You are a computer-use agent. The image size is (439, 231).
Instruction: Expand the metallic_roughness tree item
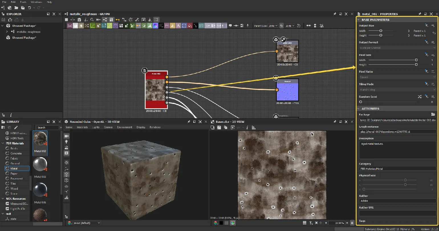[x=7, y=32]
